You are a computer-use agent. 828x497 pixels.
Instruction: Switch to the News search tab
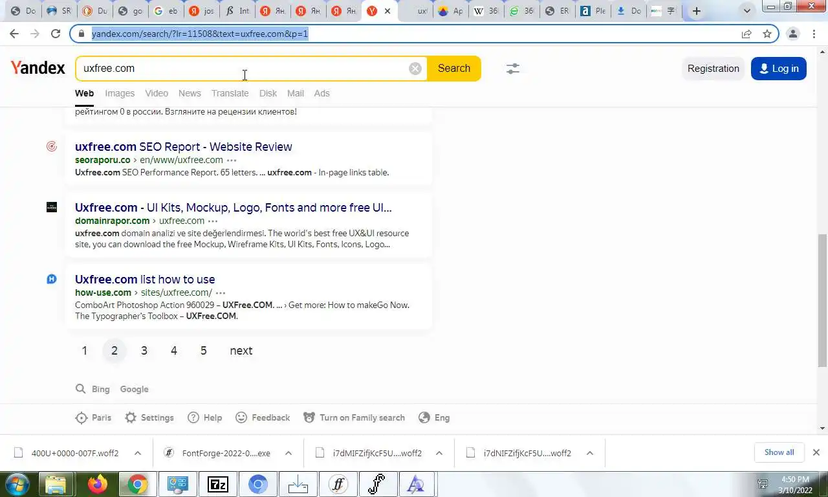(x=190, y=93)
